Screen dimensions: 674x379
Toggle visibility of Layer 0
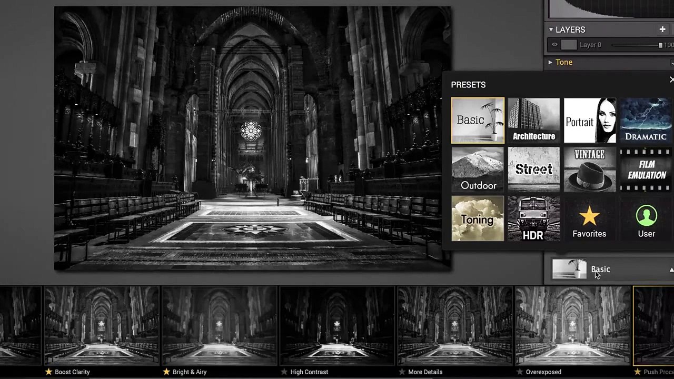554,45
